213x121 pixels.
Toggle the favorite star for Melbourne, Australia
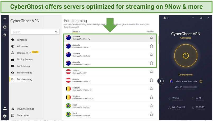tap(201, 81)
